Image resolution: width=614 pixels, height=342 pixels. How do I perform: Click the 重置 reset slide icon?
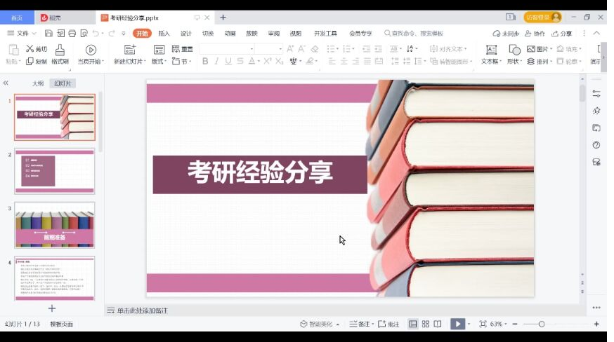click(182, 49)
